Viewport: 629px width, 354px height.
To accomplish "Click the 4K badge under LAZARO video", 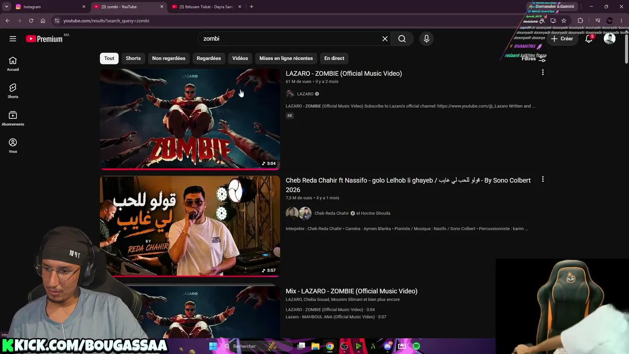I will [x=290, y=116].
